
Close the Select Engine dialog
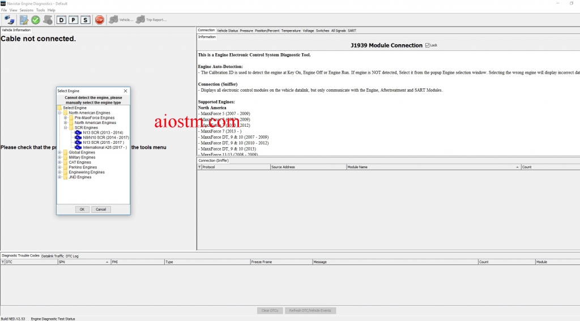(x=125, y=91)
